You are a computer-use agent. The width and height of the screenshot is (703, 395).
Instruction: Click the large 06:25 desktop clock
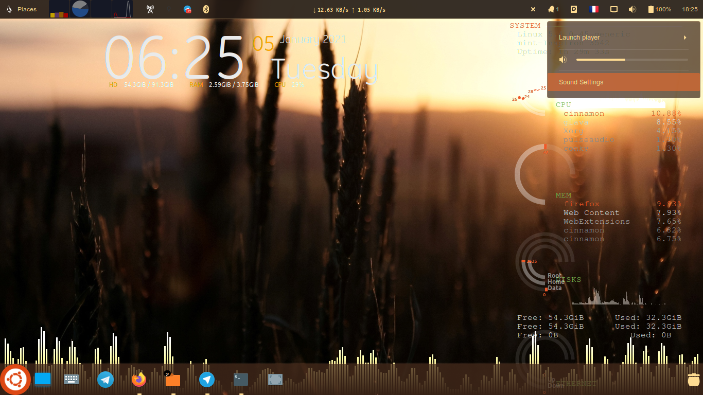click(175, 57)
